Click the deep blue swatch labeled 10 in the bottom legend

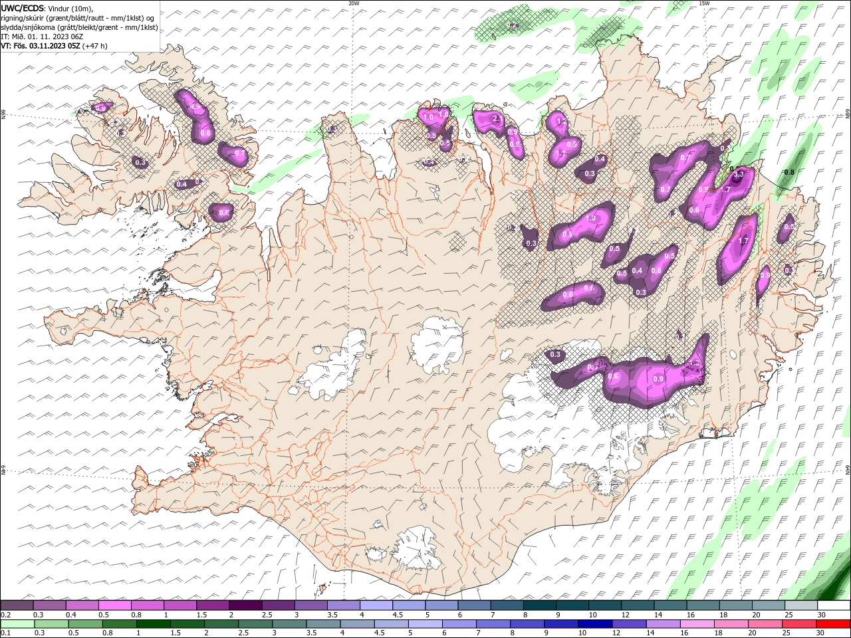(594, 624)
